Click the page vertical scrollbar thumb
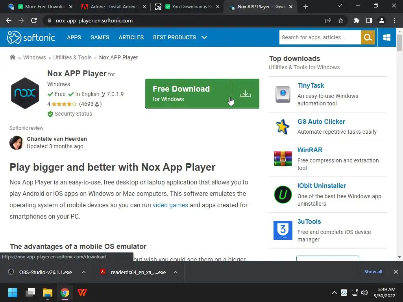This screenshot has height=302, width=403. [399, 42]
